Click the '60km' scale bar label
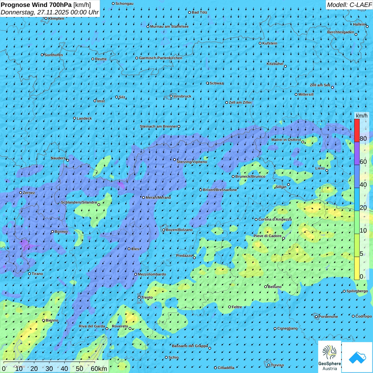Viewport: 373px width, 373px height. 99,369
